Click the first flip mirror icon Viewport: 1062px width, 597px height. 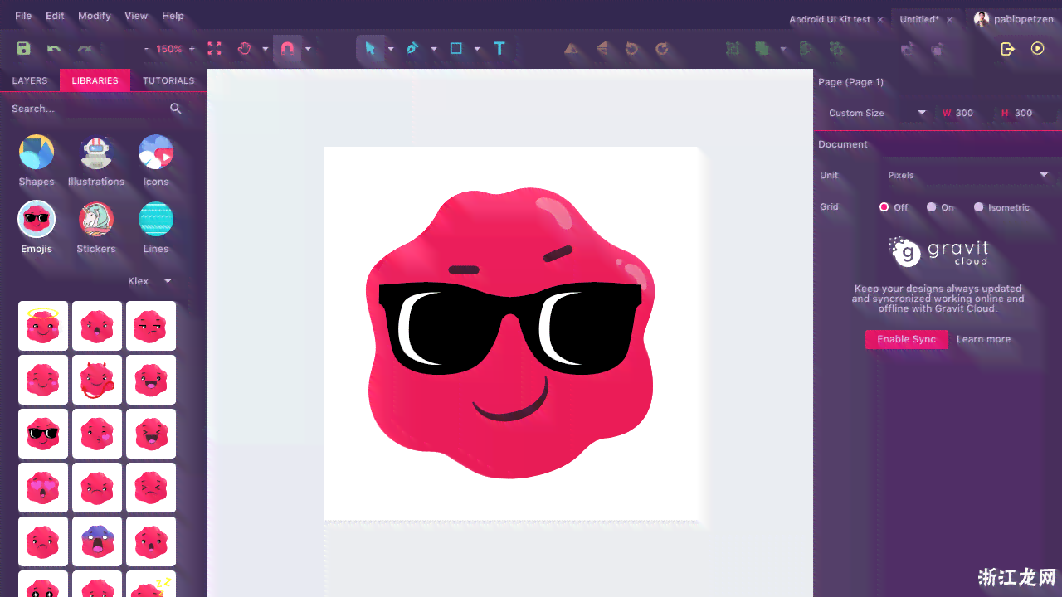pyautogui.click(x=572, y=49)
